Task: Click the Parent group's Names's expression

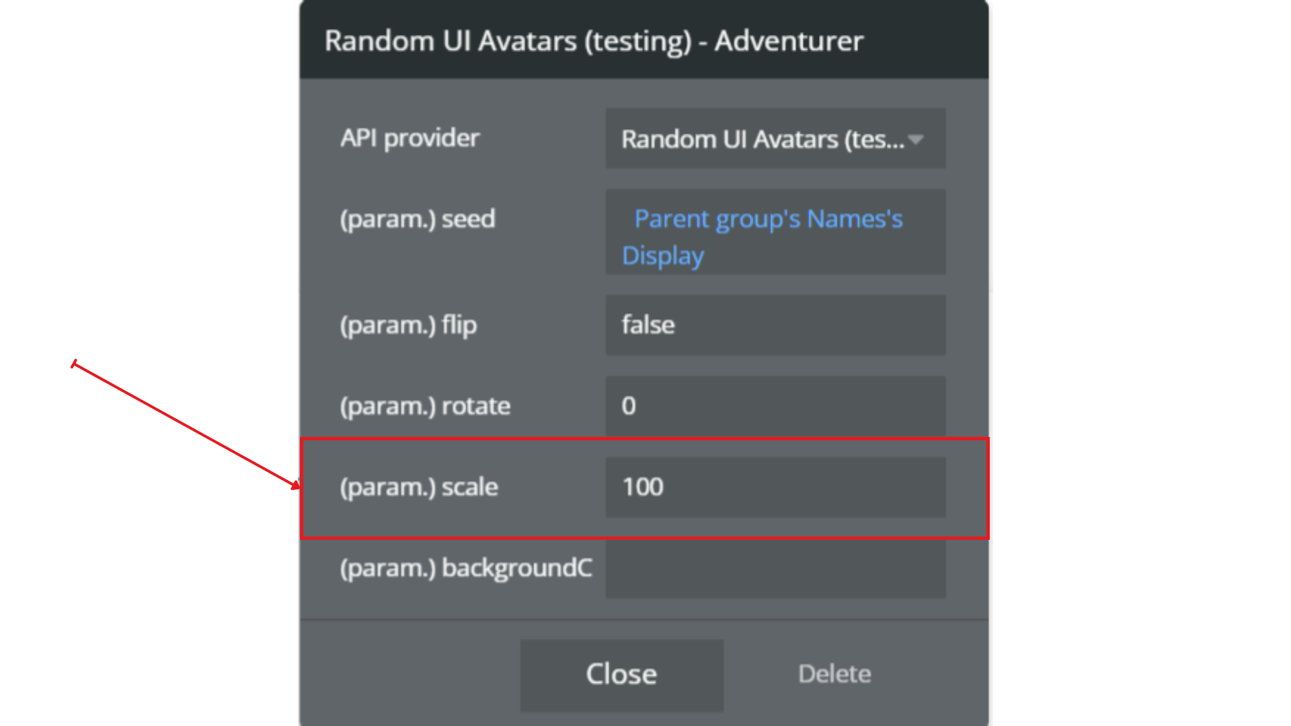Action: click(x=768, y=219)
